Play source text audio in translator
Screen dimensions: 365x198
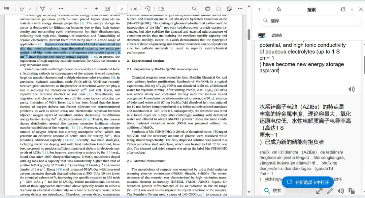tap(351, 89)
